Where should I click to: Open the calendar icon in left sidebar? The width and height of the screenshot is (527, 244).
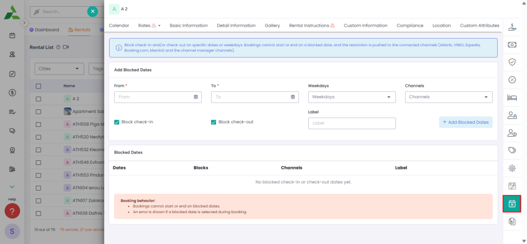(12, 35)
